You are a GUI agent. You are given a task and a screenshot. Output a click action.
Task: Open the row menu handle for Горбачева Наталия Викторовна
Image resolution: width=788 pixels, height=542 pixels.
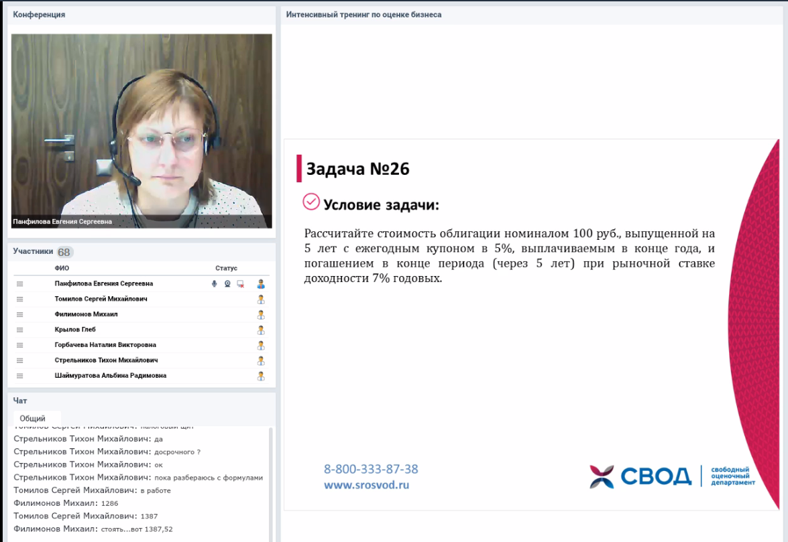click(x=19, y=345)
